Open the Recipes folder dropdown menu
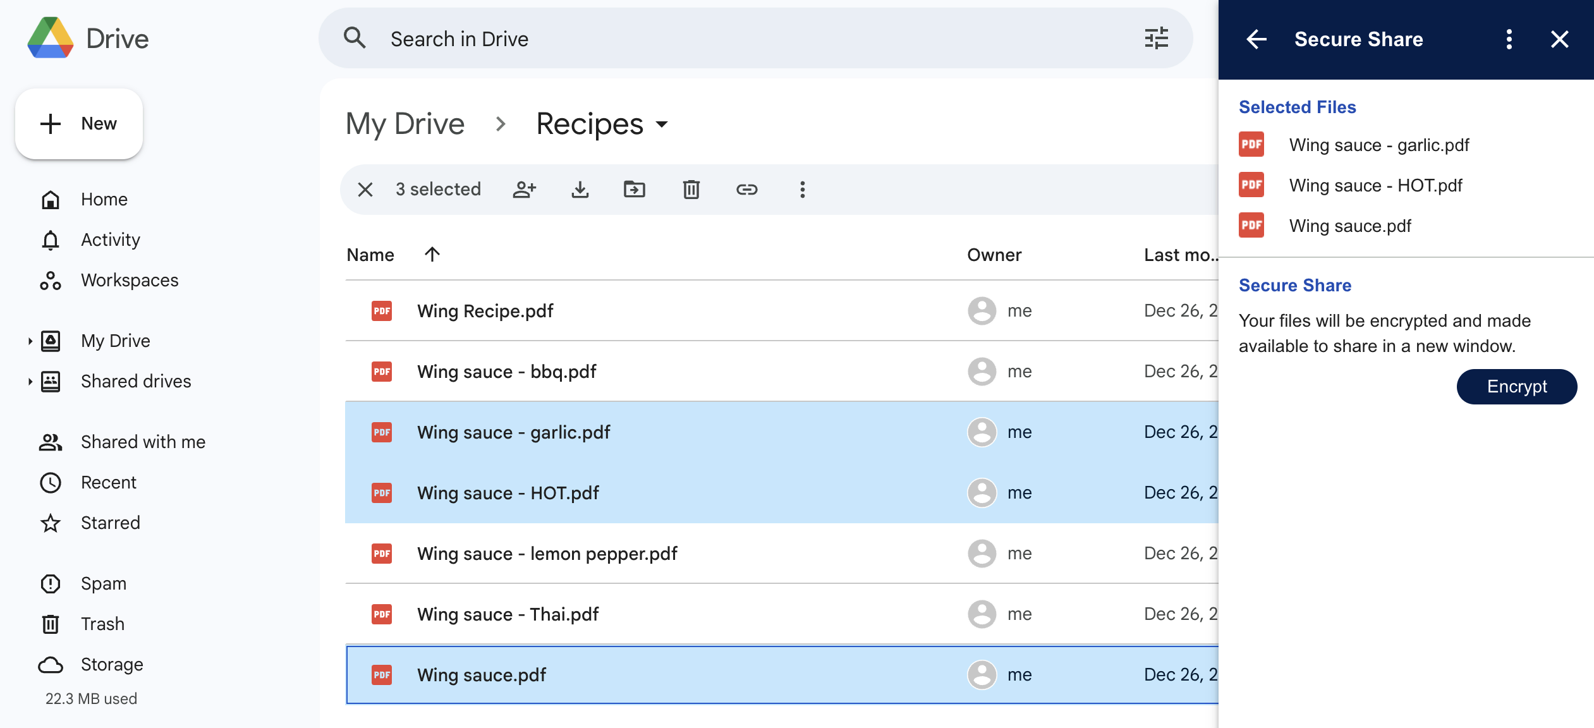This screenshot has height=728, width=1594. [x=662, y=124]
